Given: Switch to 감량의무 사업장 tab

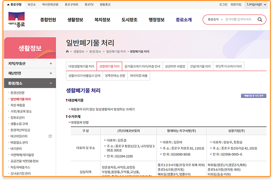Looking at the screenshot, I should coord(175,66).
